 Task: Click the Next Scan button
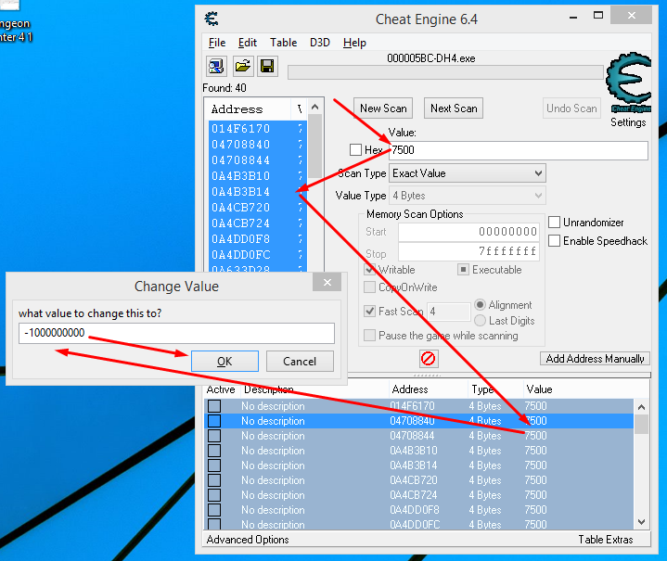tap(454, 108)
